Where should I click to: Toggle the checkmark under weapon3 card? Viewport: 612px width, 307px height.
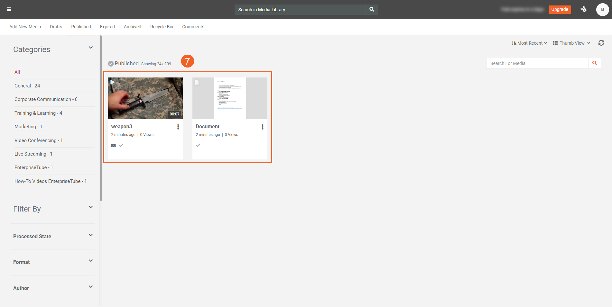(121, 145)
